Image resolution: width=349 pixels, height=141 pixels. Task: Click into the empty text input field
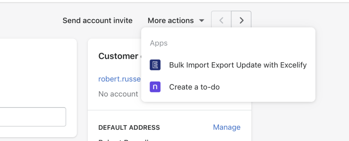click(33, 117)
